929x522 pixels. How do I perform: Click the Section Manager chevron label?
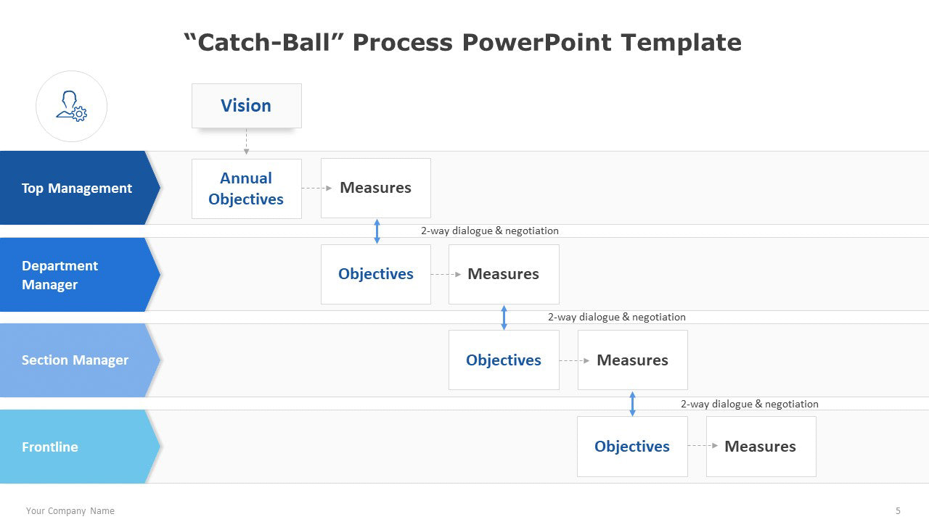point(80,360)
